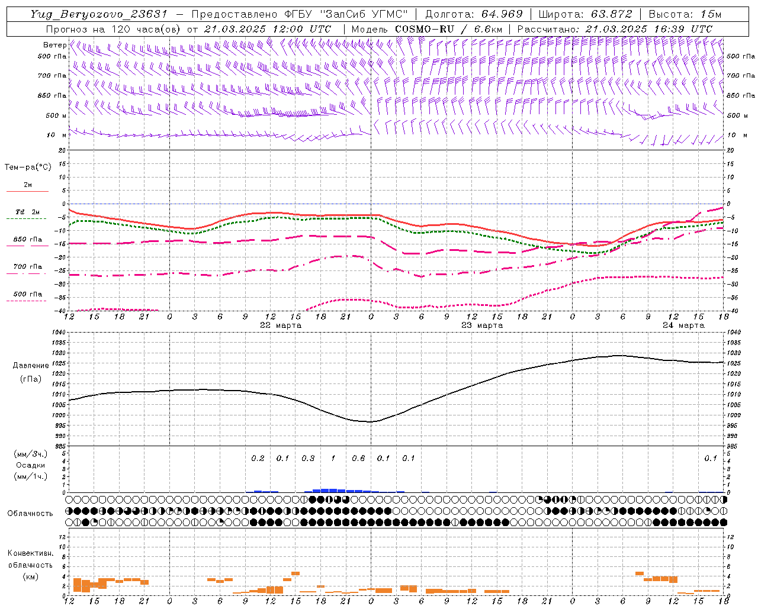This screenshot has height=606, width=758.
Task: Click the 850 гПа temperature legend label
Action: [x=28, y=240]
